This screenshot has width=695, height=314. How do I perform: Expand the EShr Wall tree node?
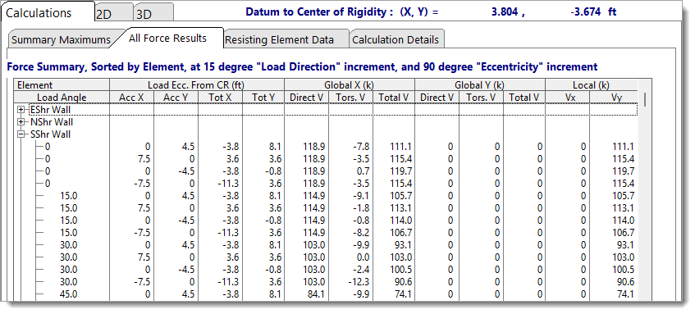coord(21,109)
